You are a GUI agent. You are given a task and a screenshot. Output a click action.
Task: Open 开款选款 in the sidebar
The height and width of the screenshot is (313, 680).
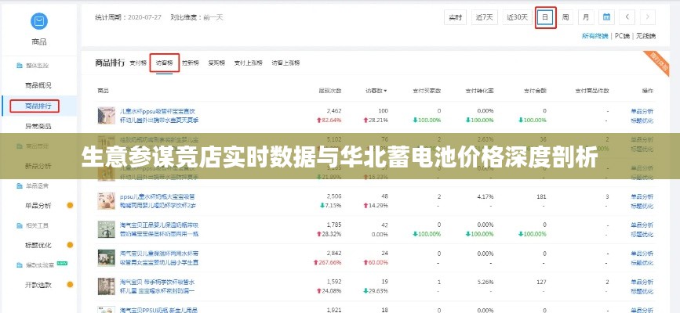(x=38, y=285)
